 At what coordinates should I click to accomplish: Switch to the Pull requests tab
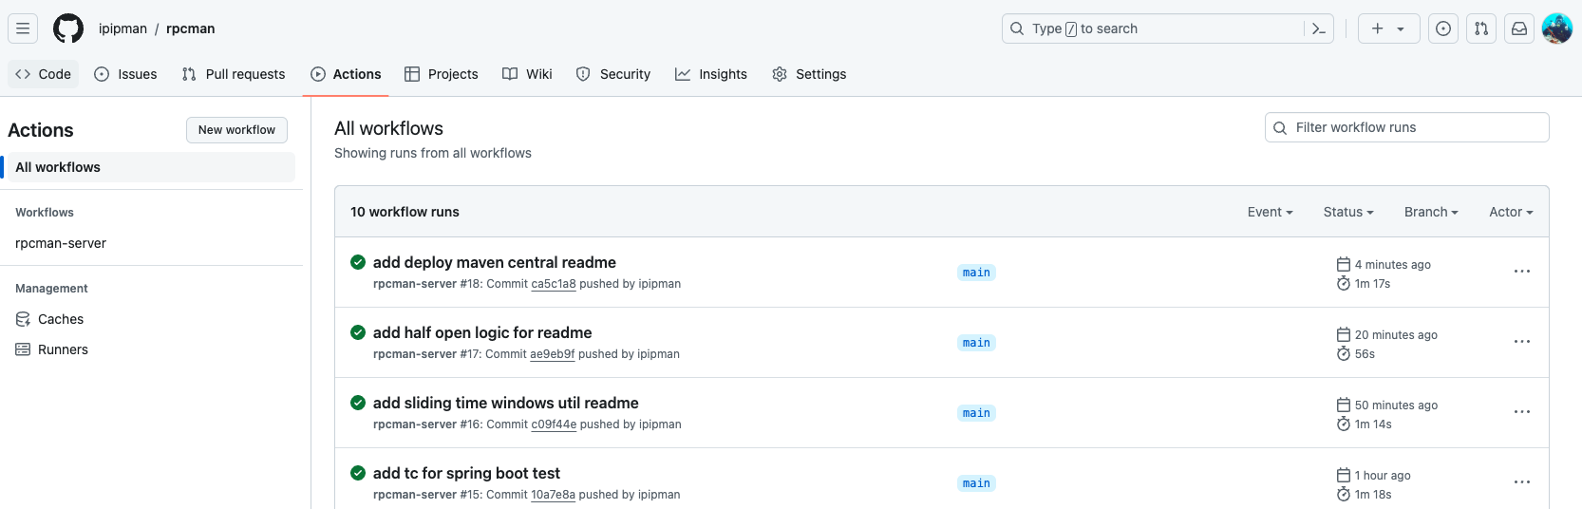click(x=234, y=74)
